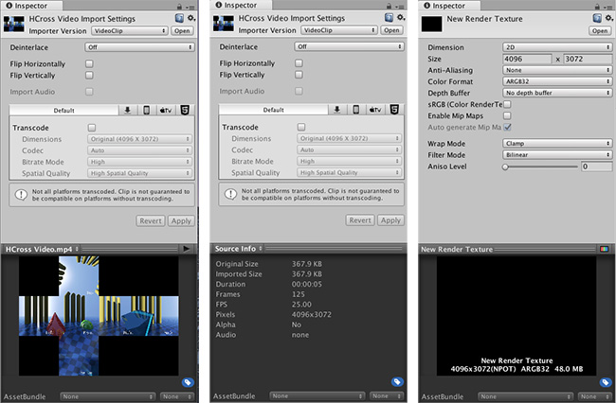Toggle the Enable Mip Maps checkbox
Image resolution: width=616 pixels, height=403 pixels.
pyautogui.click(x=508, y=114)
